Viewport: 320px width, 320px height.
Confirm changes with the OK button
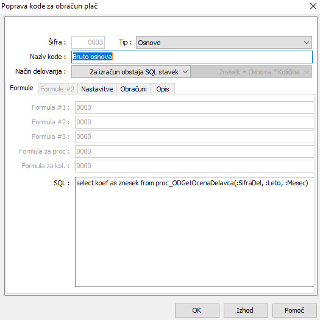197,310
